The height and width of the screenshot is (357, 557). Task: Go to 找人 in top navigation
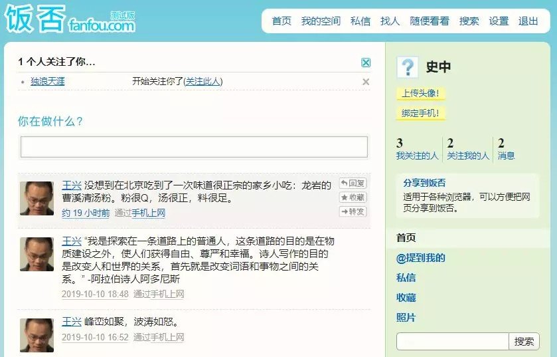click(390, 21)
